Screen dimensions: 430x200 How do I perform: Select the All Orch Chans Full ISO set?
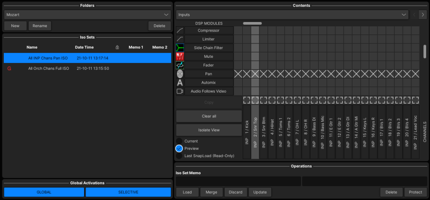pos(48,68)
